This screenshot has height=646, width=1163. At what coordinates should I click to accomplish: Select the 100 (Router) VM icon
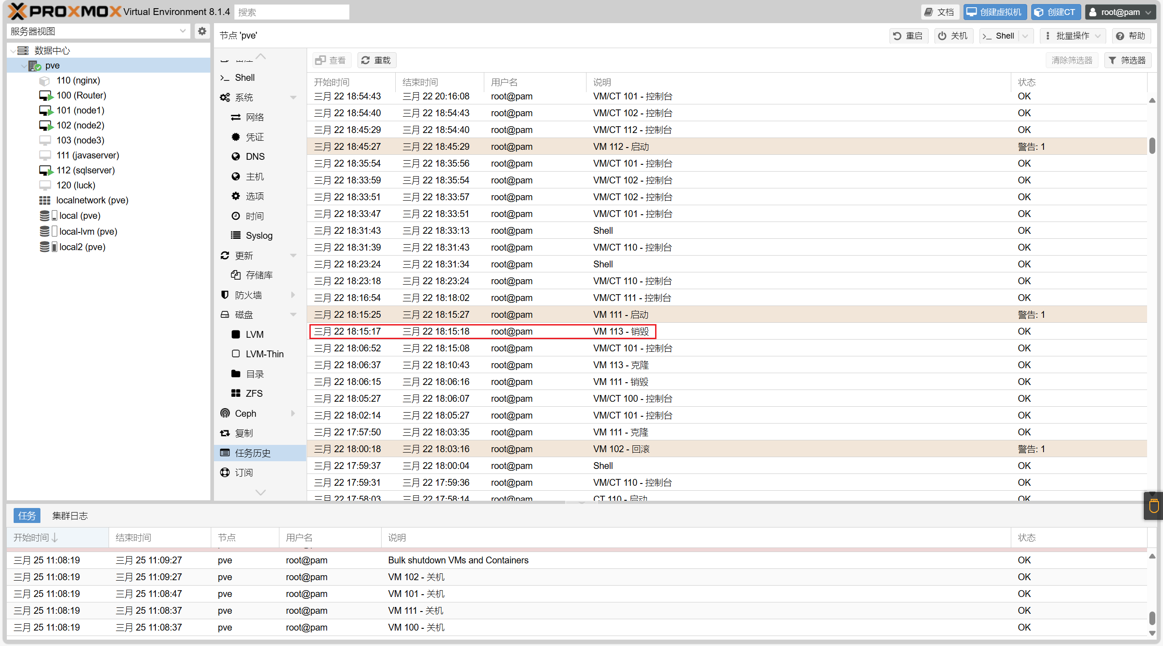pyautogui.click(x=45, y=96)
